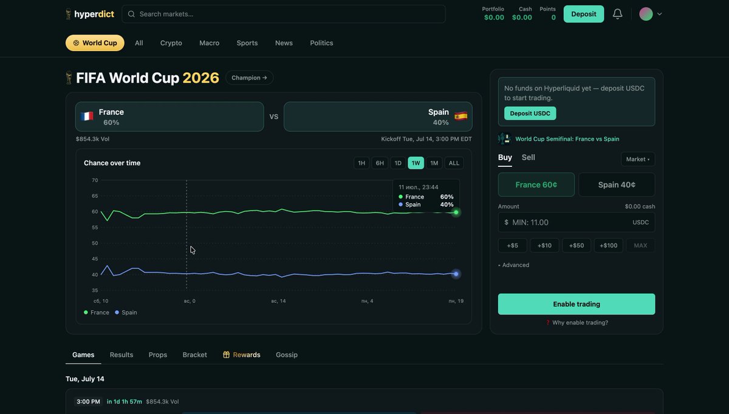The width and height of the screenshot is (729, 414).
Task: Click green France endpoint dot on chart
Action: (x=456, y=212)
